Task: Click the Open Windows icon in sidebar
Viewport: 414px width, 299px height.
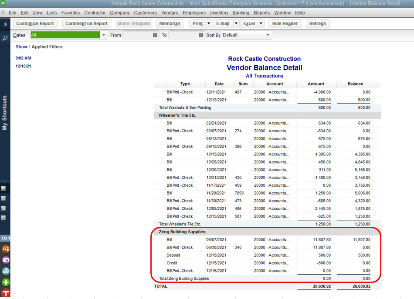Action: (3, 218)
